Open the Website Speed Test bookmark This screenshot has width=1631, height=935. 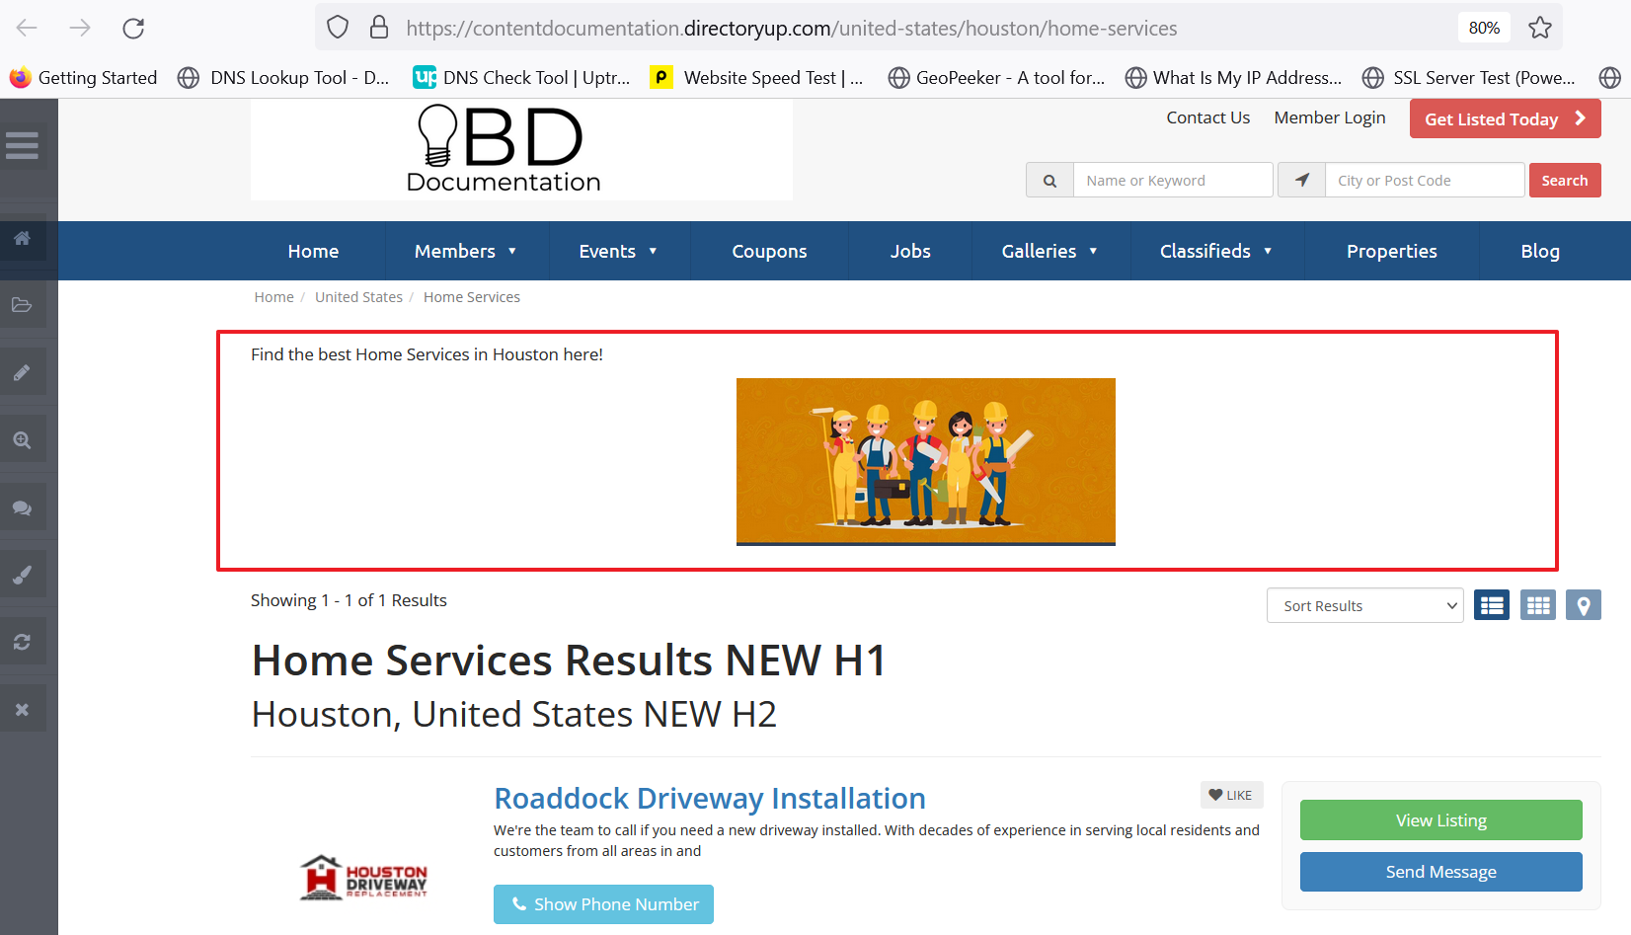coord(757,77)
